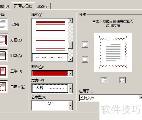Click the 无(N) label

[15, 25]
